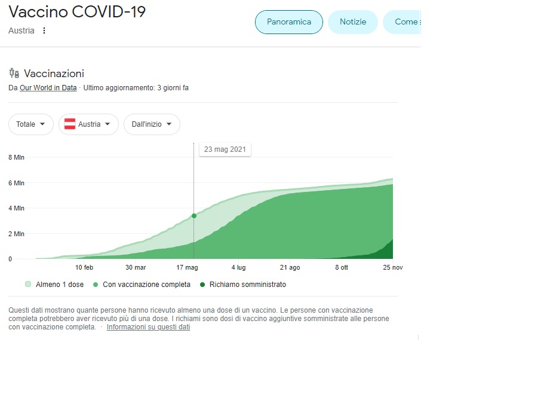Screen dimensions: 547x400
Task: Click the Con vaccinazione completa legend dot
Action: tap(95, 285)
